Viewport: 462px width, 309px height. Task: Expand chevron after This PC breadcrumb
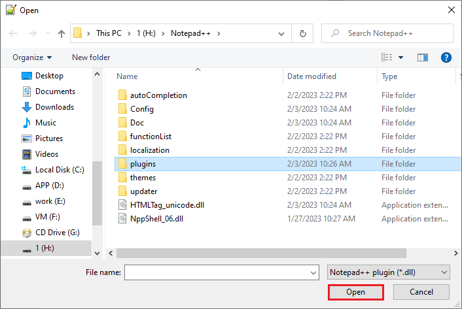tap(129, 33)
